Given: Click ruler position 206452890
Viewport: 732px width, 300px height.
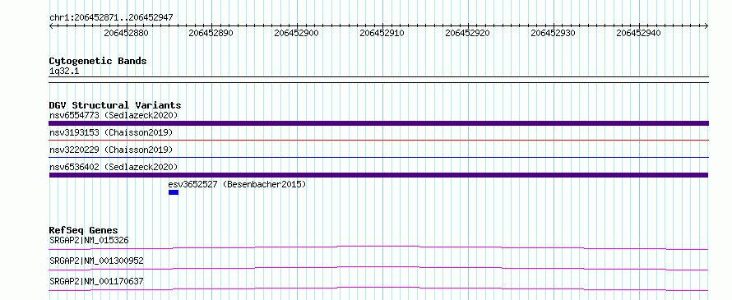Looking at the screenshot, I should point(211,33).
